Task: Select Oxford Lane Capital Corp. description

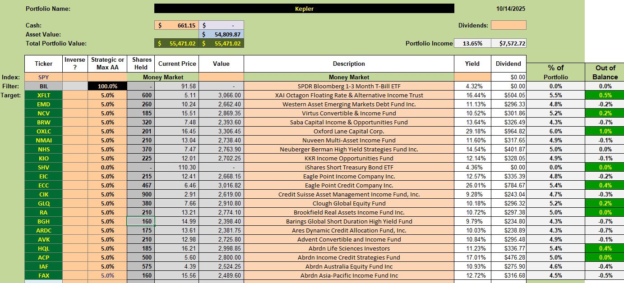Action: click(349, 131)
